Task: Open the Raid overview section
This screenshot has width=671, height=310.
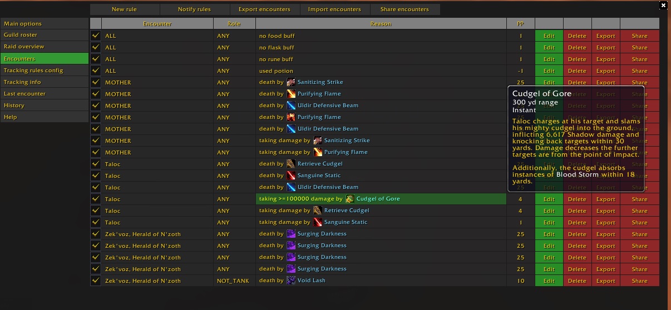Action: click(24, 47)
